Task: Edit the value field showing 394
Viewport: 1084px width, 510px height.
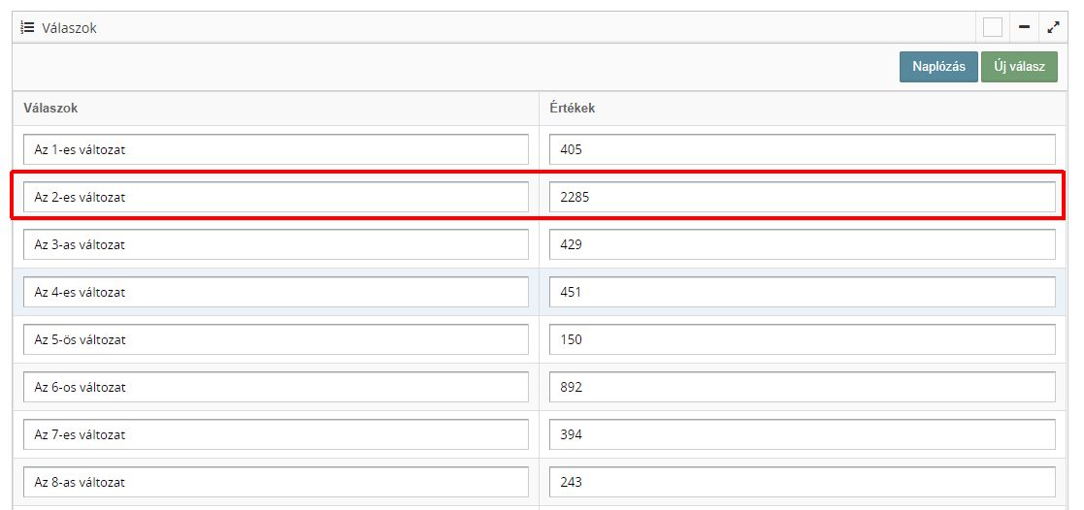Action: click(x=802, y=435)
